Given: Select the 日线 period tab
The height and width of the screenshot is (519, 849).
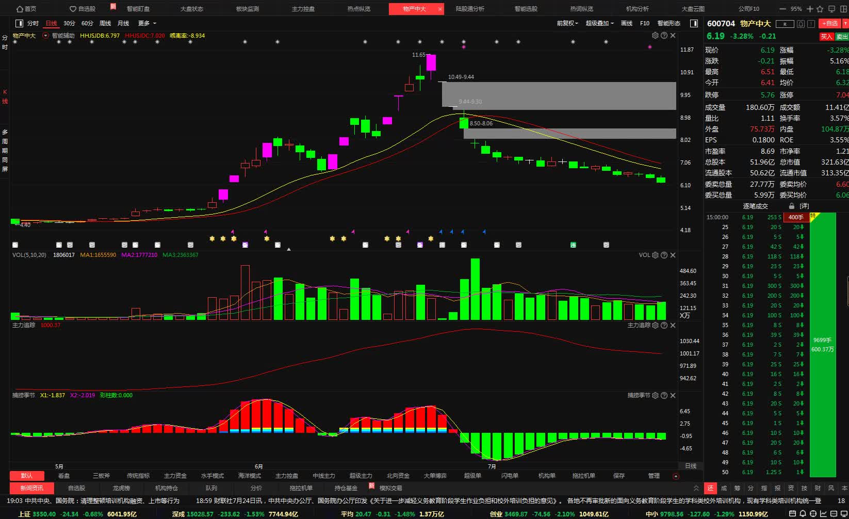Looking at the screenshot, I should coord(51,23).
